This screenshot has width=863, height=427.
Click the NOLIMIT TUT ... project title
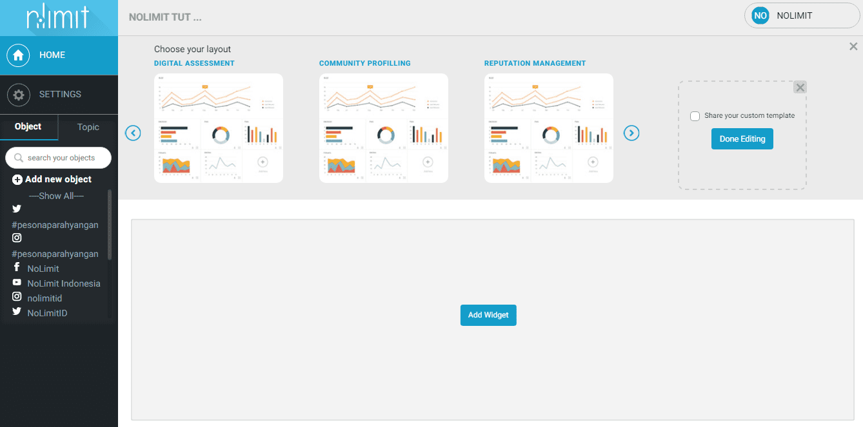click(165, 17)
